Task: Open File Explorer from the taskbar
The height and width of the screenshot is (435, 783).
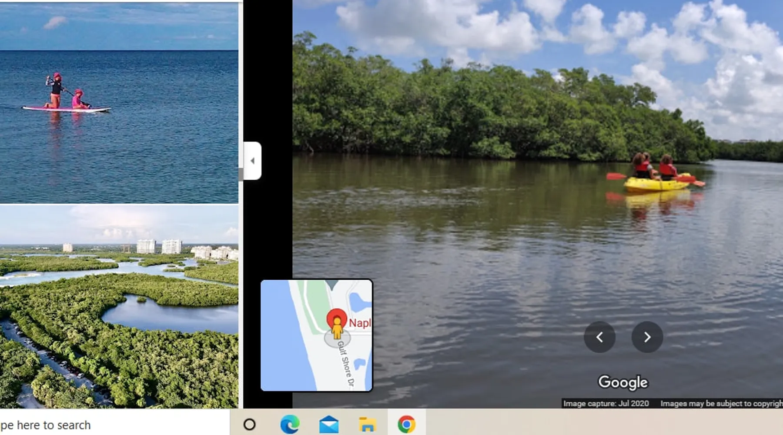Action: (x=367, y=424)
